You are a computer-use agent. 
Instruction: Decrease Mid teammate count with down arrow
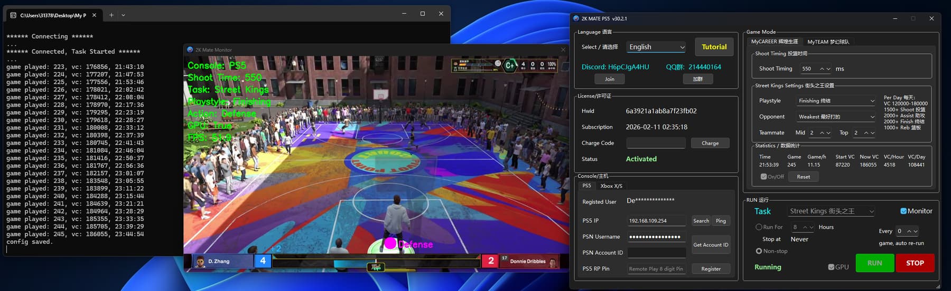(828, 133)
